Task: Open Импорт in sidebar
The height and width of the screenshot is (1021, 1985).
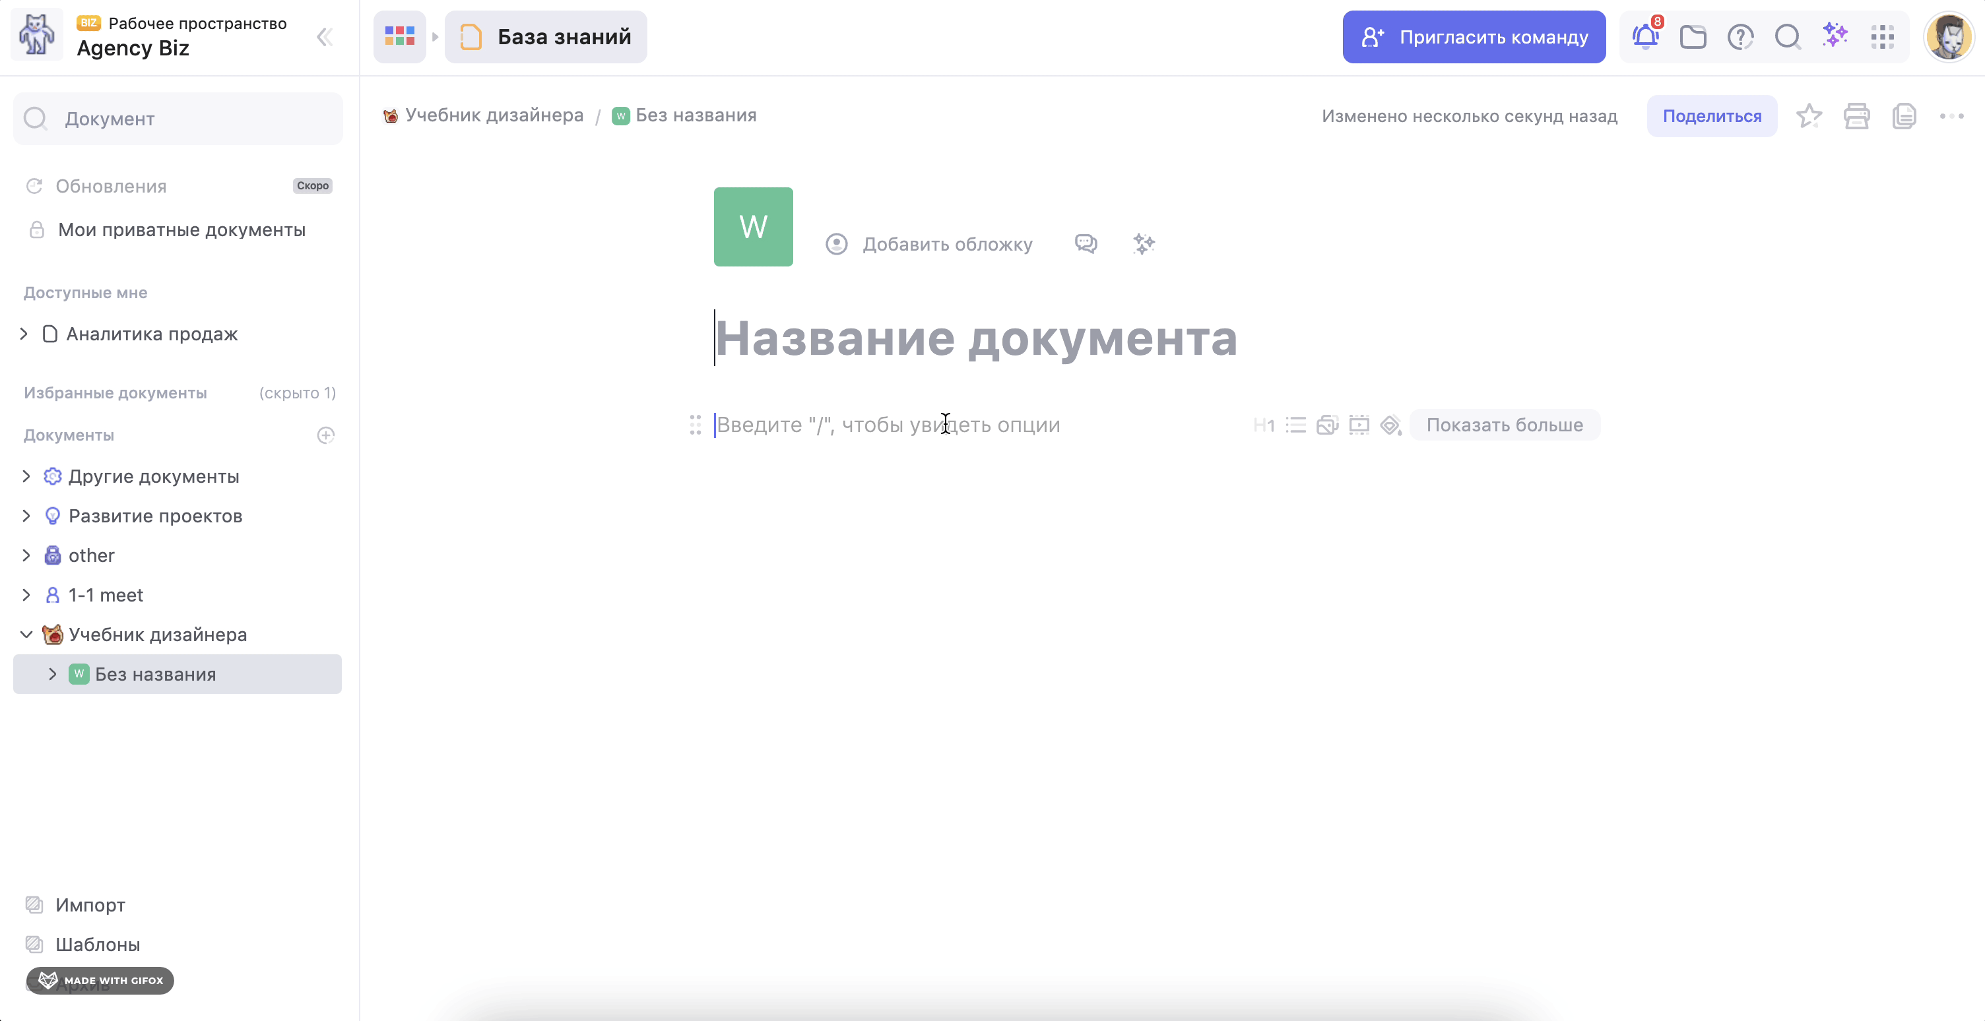Action: [x=89, y=905]
